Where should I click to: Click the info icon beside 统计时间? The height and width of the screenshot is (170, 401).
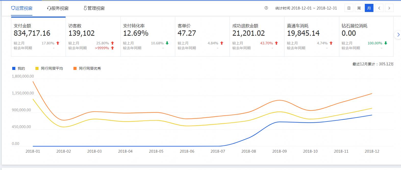tap(266, 8)
